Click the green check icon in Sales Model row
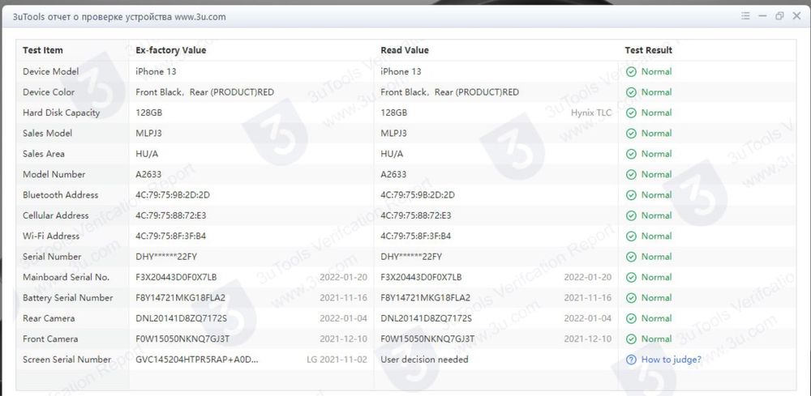Image resolution: width=811 pixels, height=396 pixels. pos(631,133)
